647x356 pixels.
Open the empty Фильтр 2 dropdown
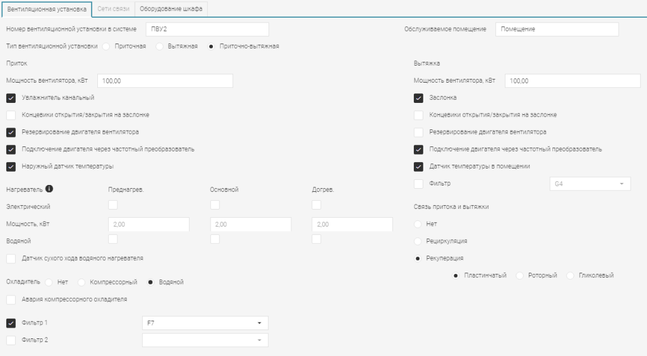(205, 340)
